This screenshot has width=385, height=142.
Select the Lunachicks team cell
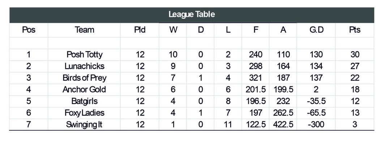tap(84, 66)
